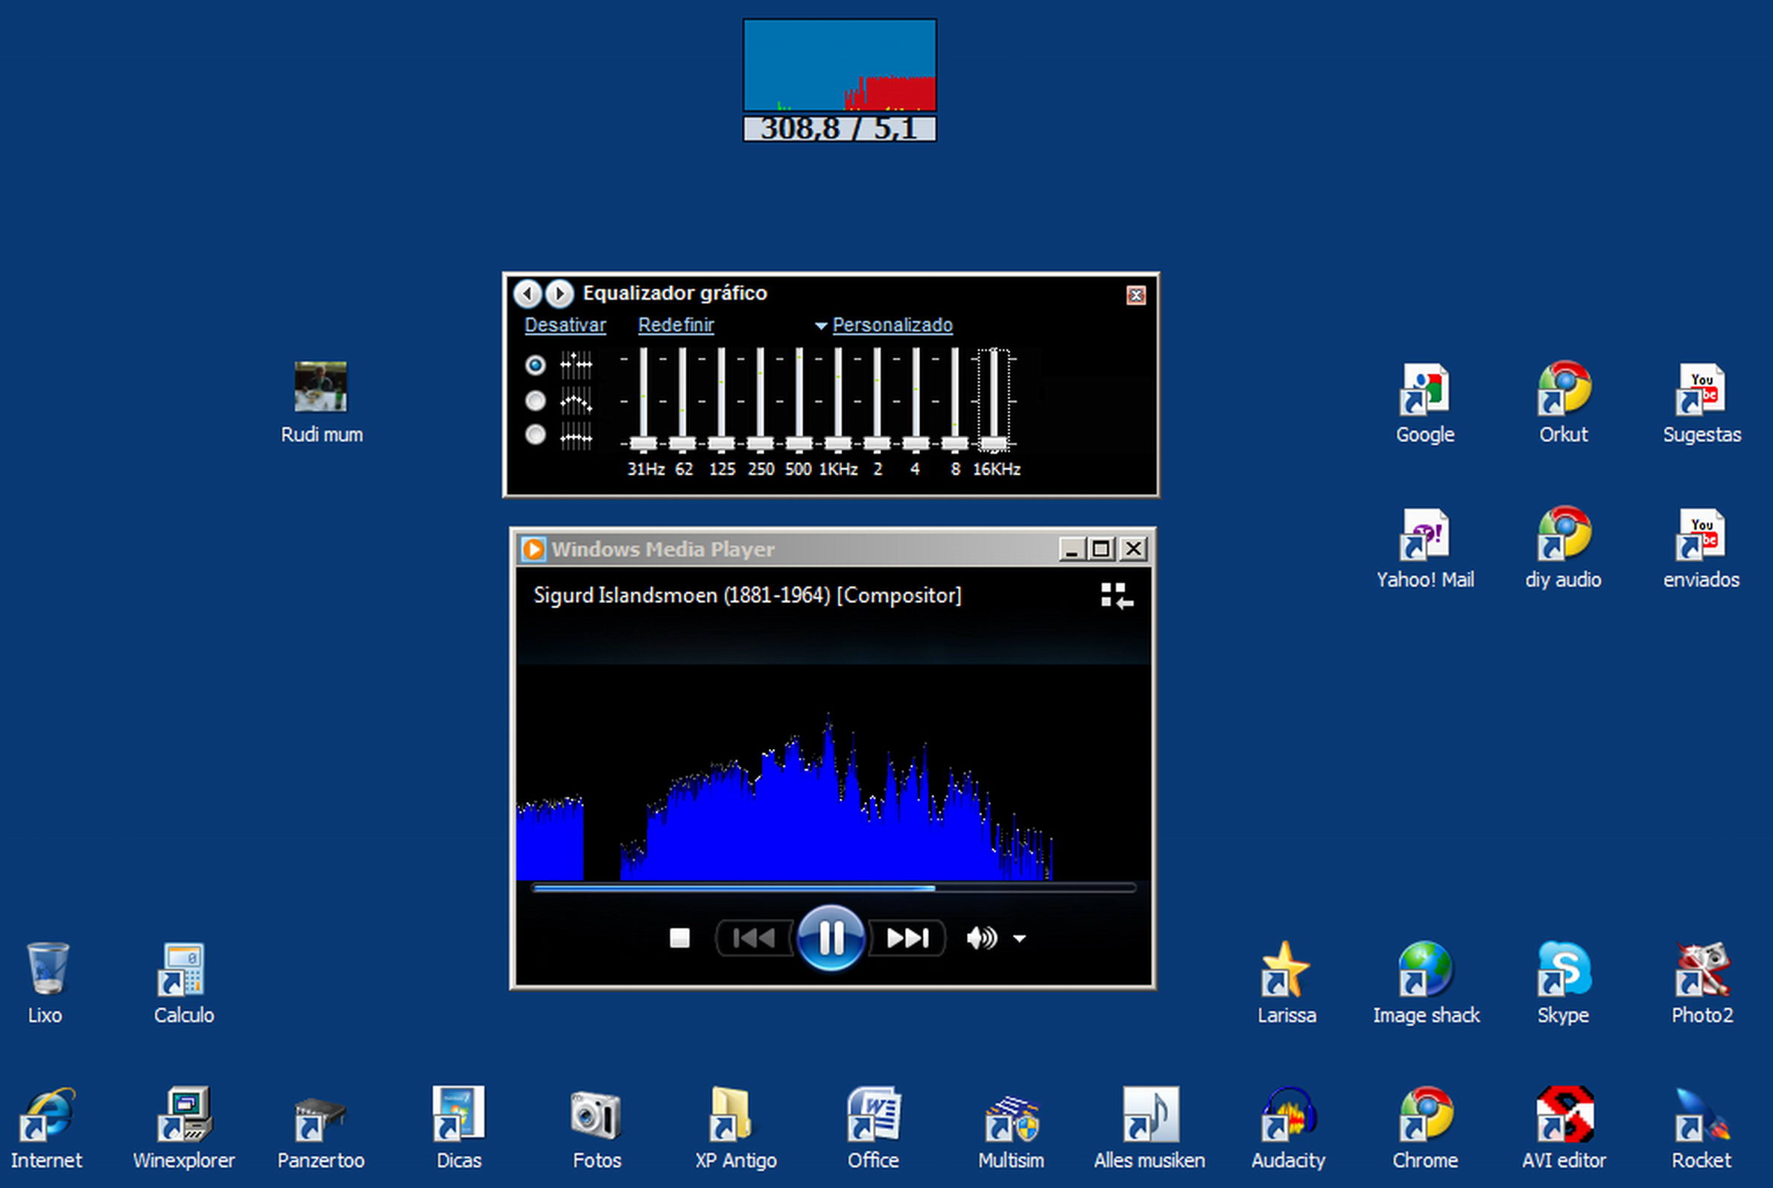The image size is (1773, 1188).
Task: Open the AVI editor shortcut
Action: click(1564, 1114)
